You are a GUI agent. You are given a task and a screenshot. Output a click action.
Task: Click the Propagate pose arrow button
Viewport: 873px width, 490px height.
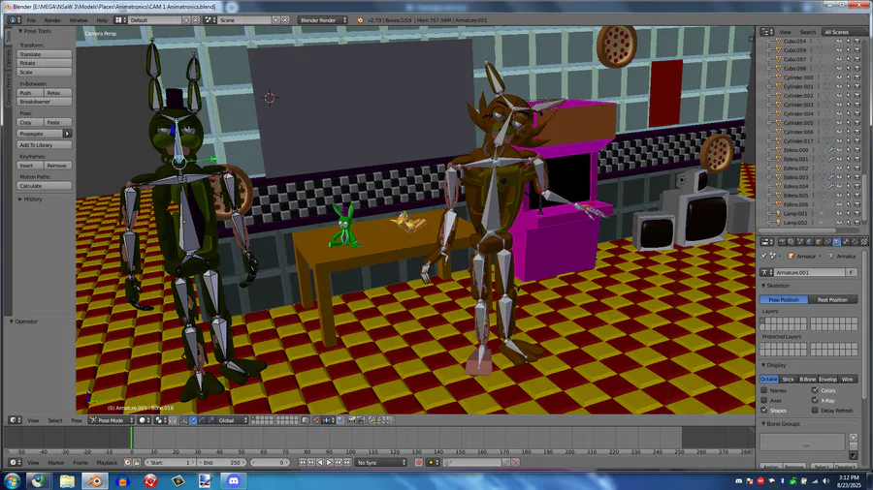click(x=67, y=134)
